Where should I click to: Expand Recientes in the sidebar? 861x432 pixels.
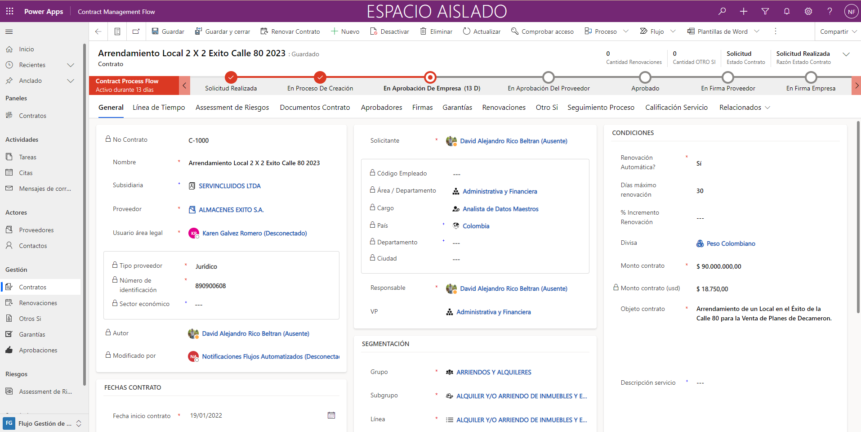[x=71, y=65]
